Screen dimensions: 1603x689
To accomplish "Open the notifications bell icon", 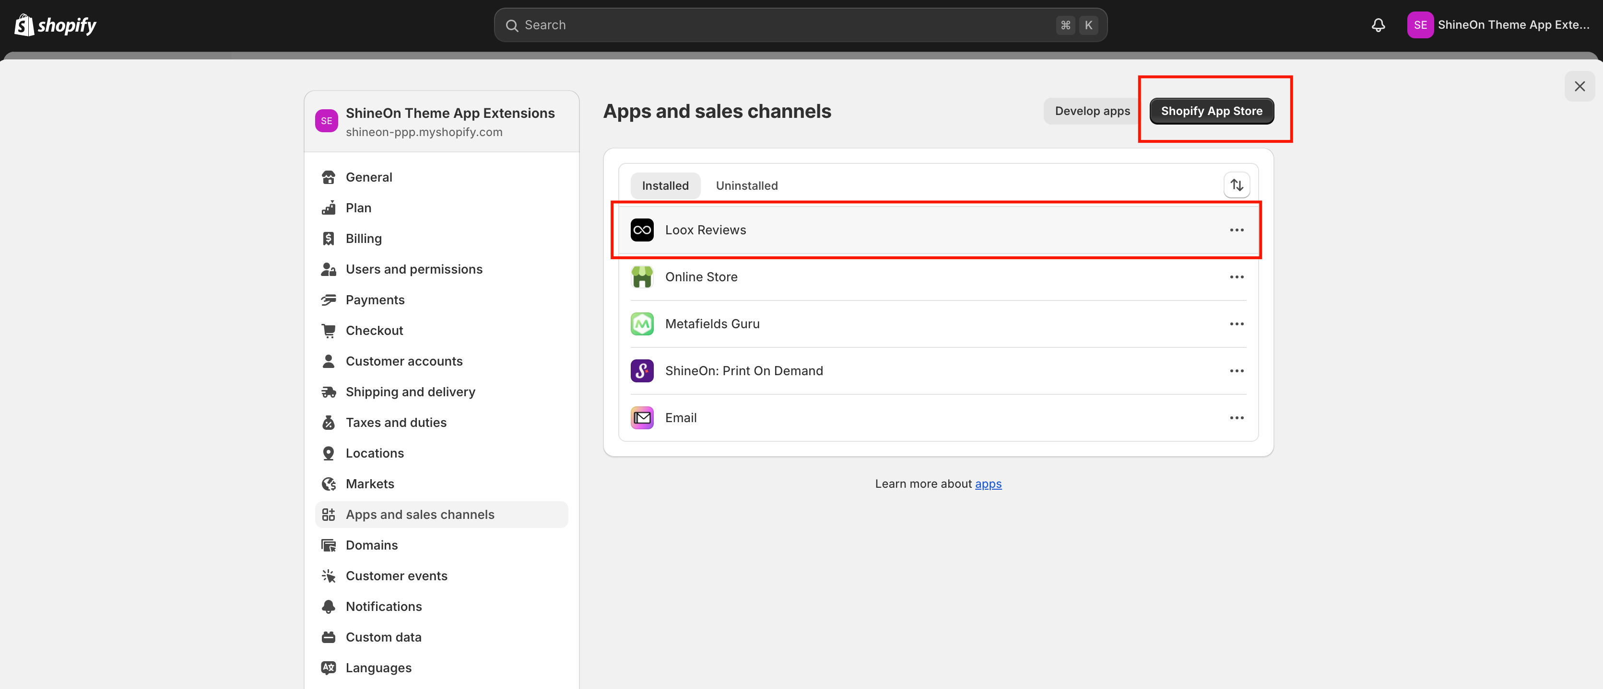I will coord(1379,25).
